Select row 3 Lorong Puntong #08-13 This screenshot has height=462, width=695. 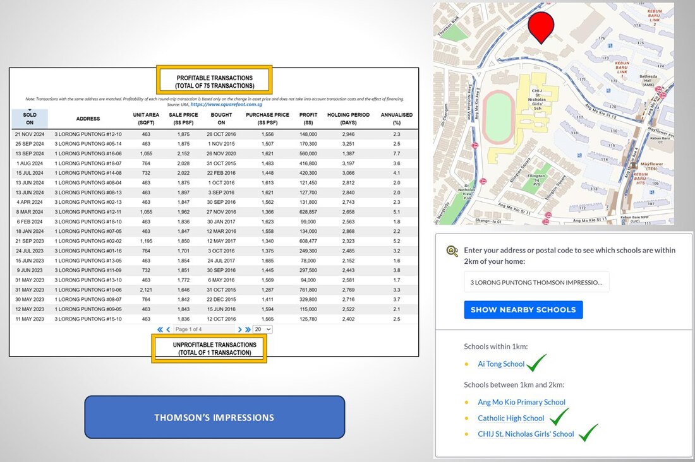click(x=215, y=192)
